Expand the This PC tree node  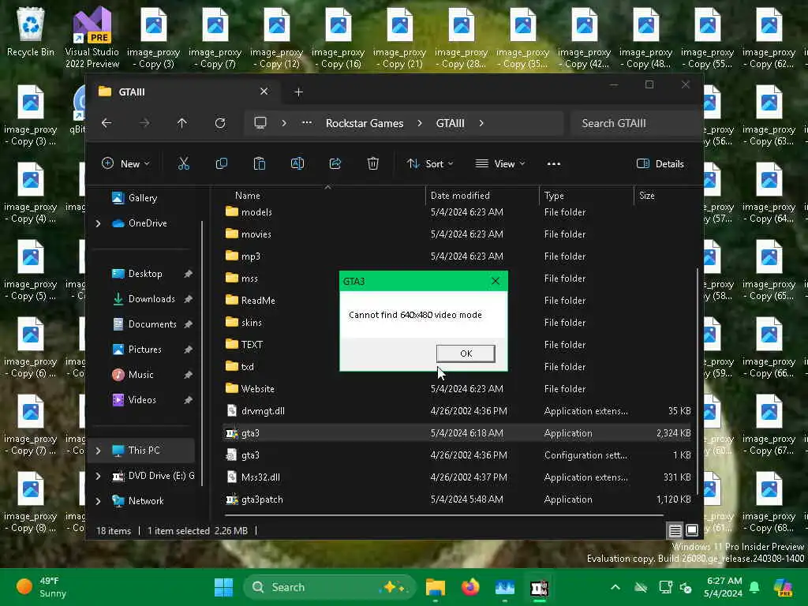click(x=99, y=451)
